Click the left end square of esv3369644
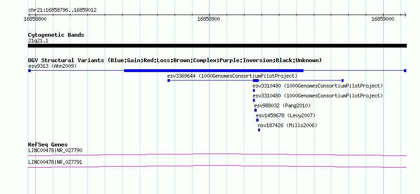The height and width of the screenshot is (194, 420). coord(168,81)
